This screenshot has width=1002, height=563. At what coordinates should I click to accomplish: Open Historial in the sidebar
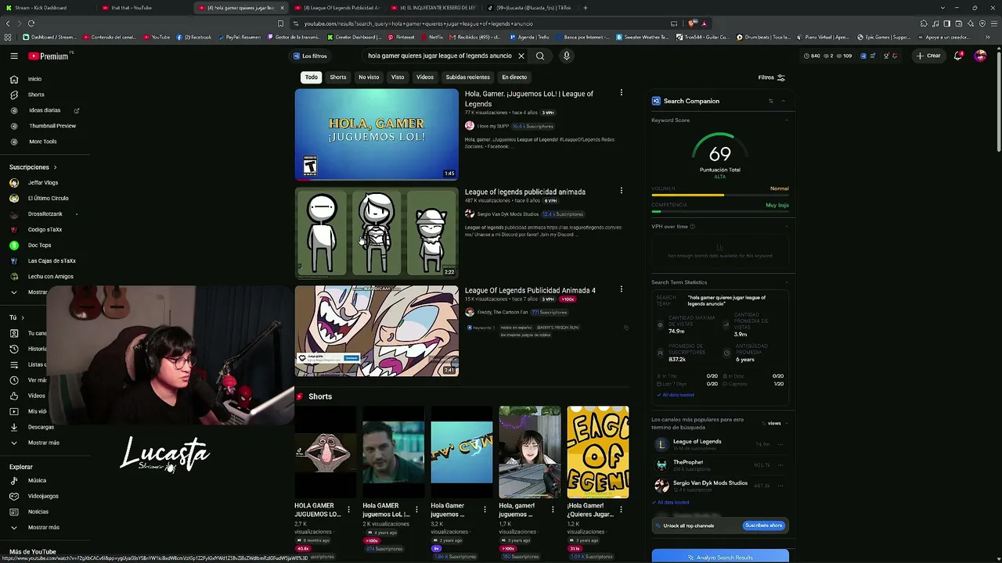(x=37, y=349)
